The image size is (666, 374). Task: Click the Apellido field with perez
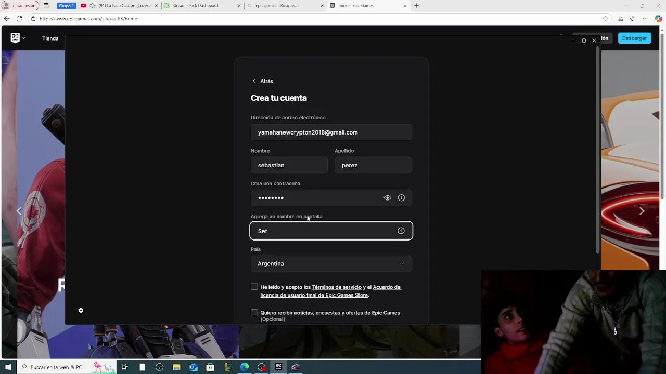[373, 165]
